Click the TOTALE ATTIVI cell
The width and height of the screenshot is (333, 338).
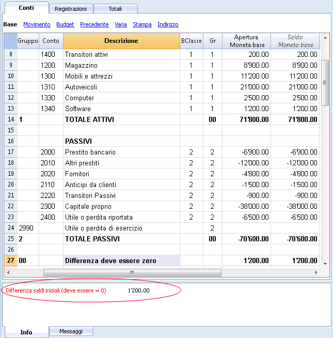(x=121, y=119)
